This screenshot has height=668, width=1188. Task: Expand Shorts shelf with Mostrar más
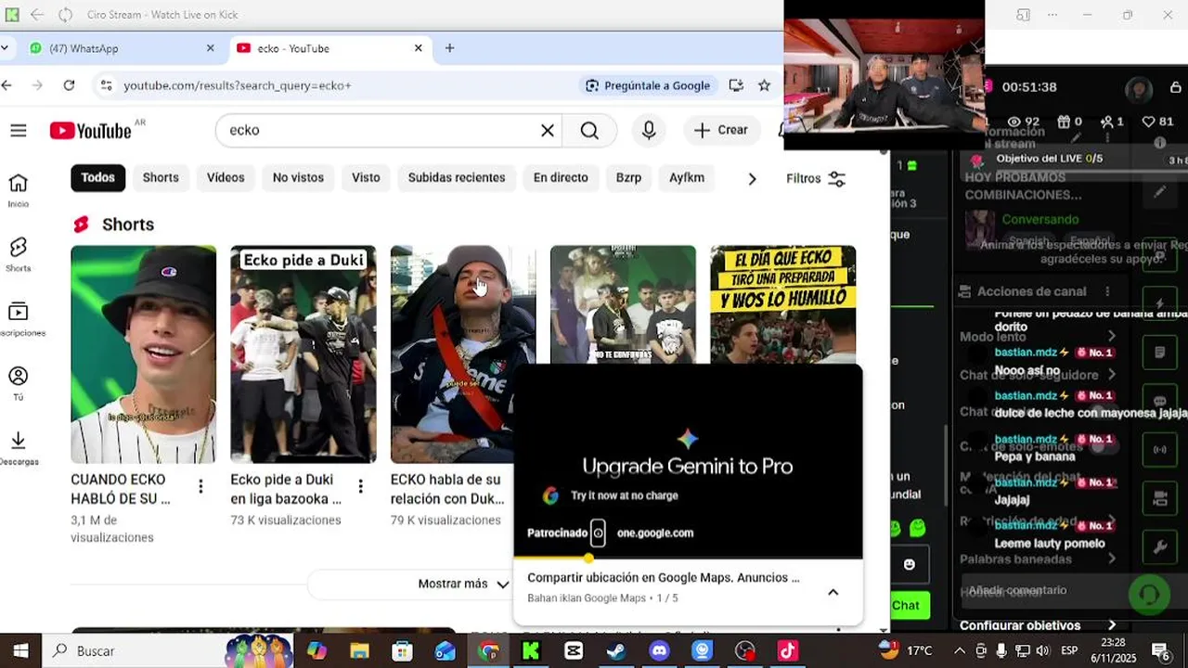click(463, 584)
